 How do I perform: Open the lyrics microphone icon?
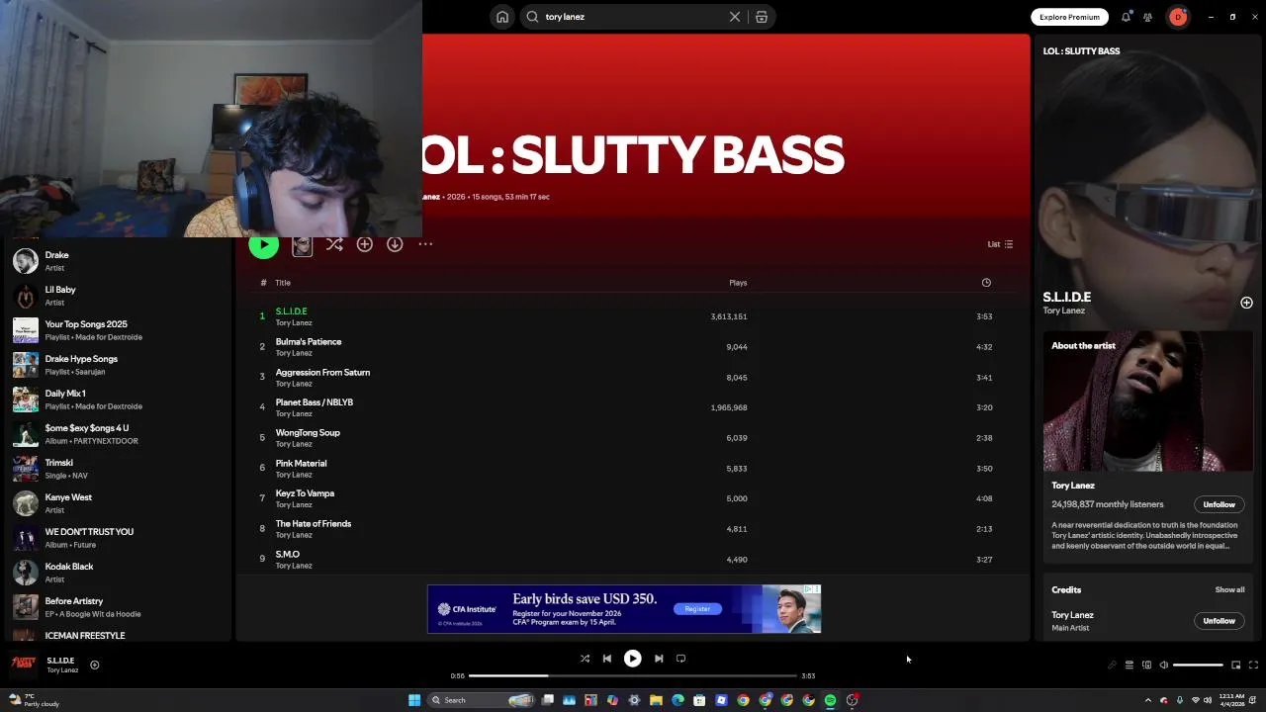pyautogui.click(x=1112, y=666)
